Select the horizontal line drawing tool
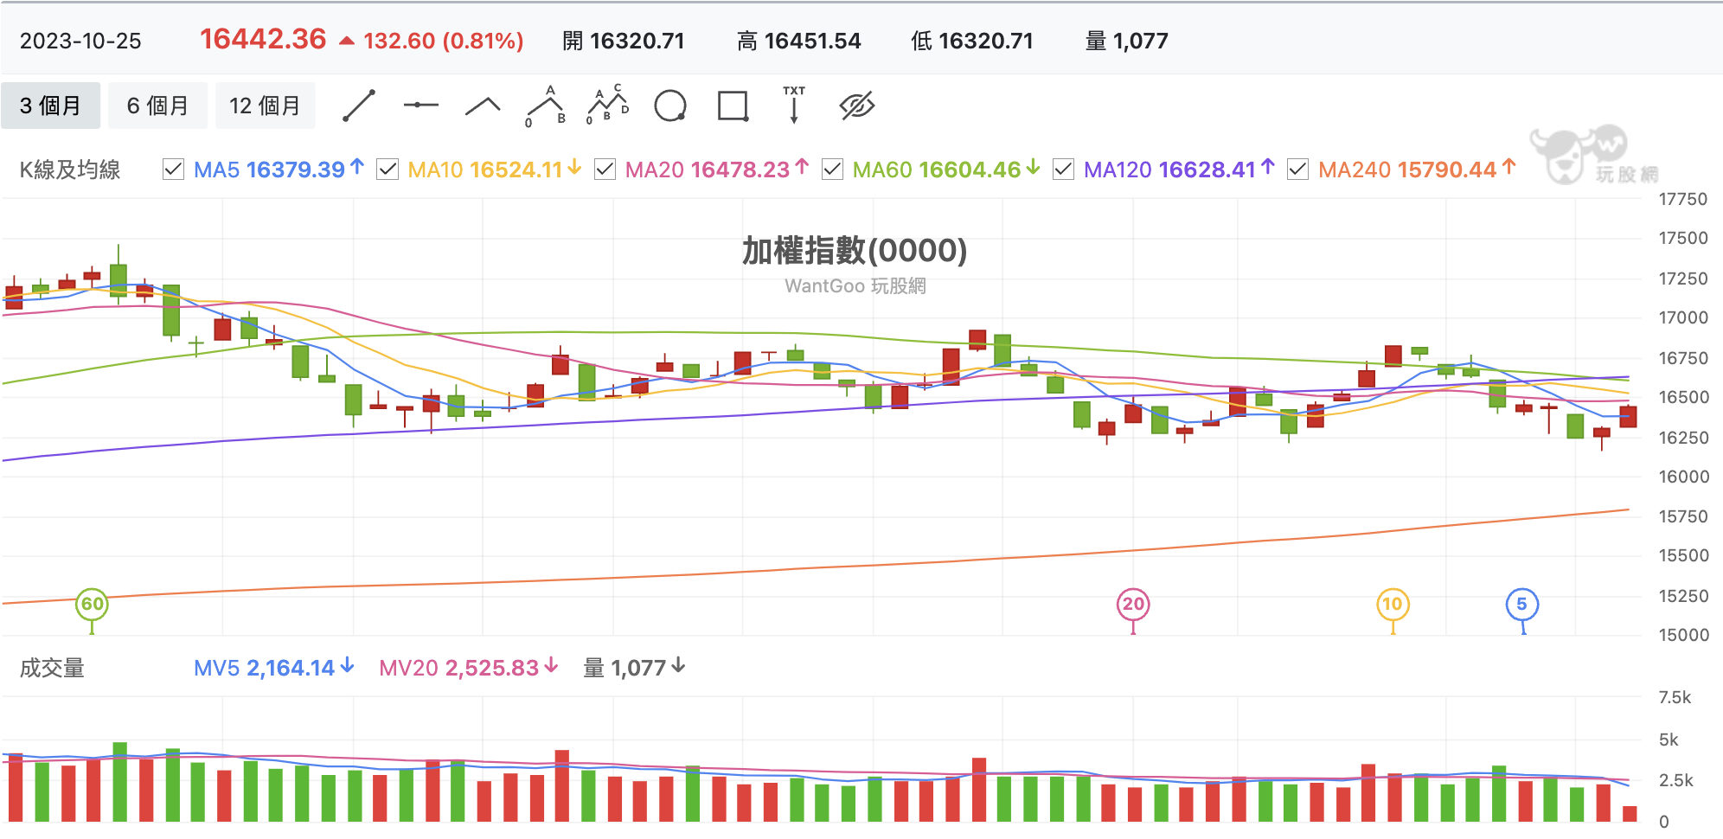This screenshot has width=1723, height=839. coord(421,106)
